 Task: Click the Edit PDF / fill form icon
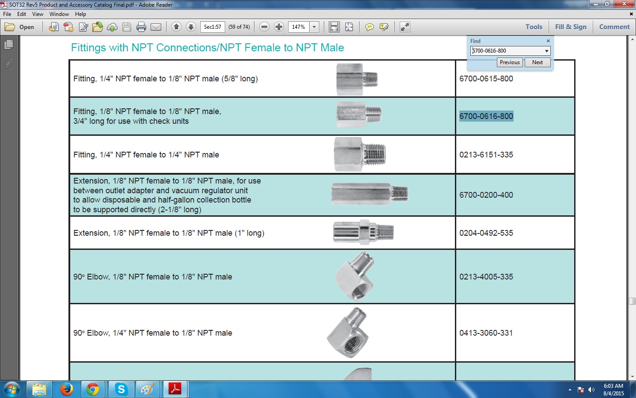coord(83,27)
